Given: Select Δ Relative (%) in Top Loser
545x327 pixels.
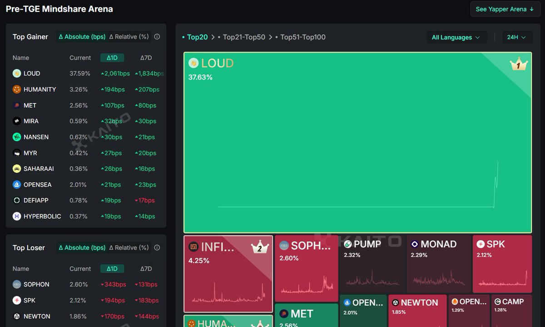Looking at the screenshot, I should [x=129, y=248].
